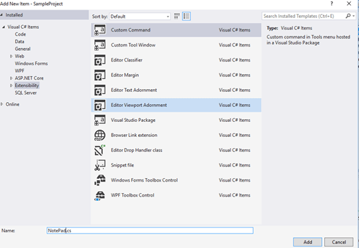Switch to medium icons list view
The height and width of the screenshot is (248, 359).
pyautogui.click(x=187, y=16)
